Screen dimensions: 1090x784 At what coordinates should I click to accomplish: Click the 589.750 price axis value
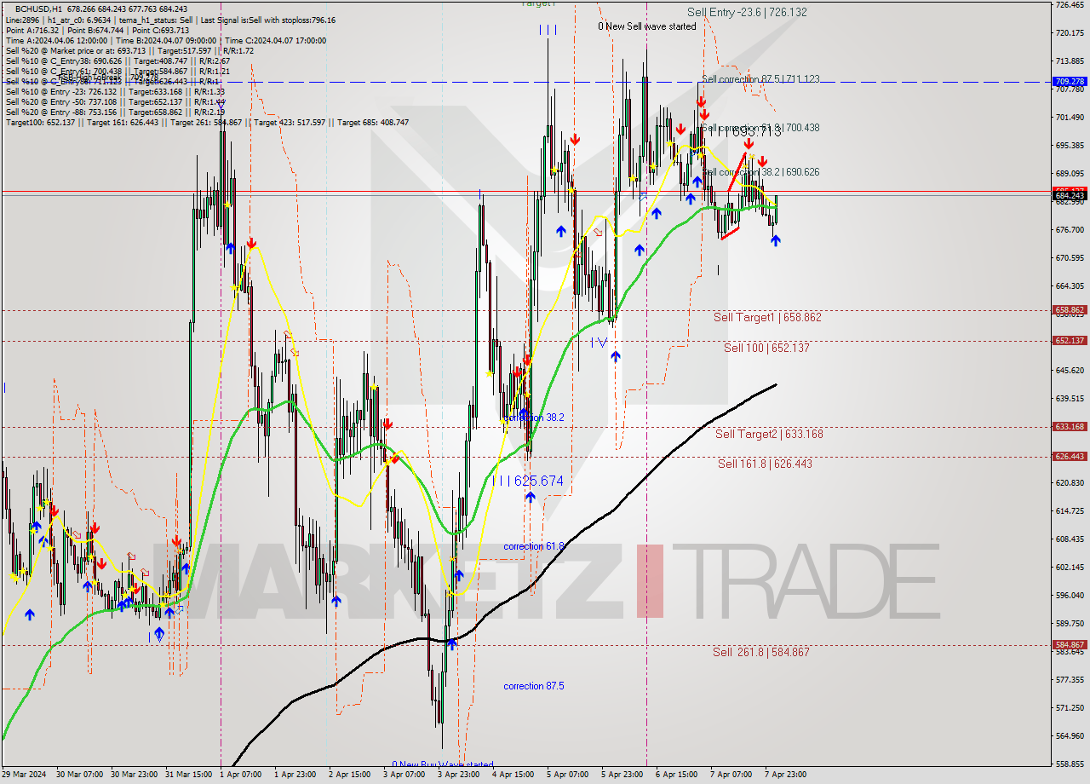click(x=1070, y=624)
